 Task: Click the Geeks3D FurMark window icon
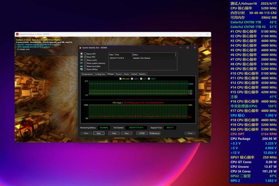coord(17,34)
